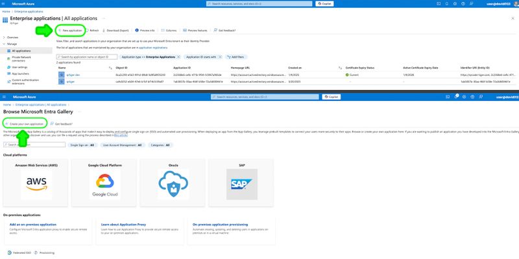Remove the Application ID starts with filter

(x=220, y=57)
